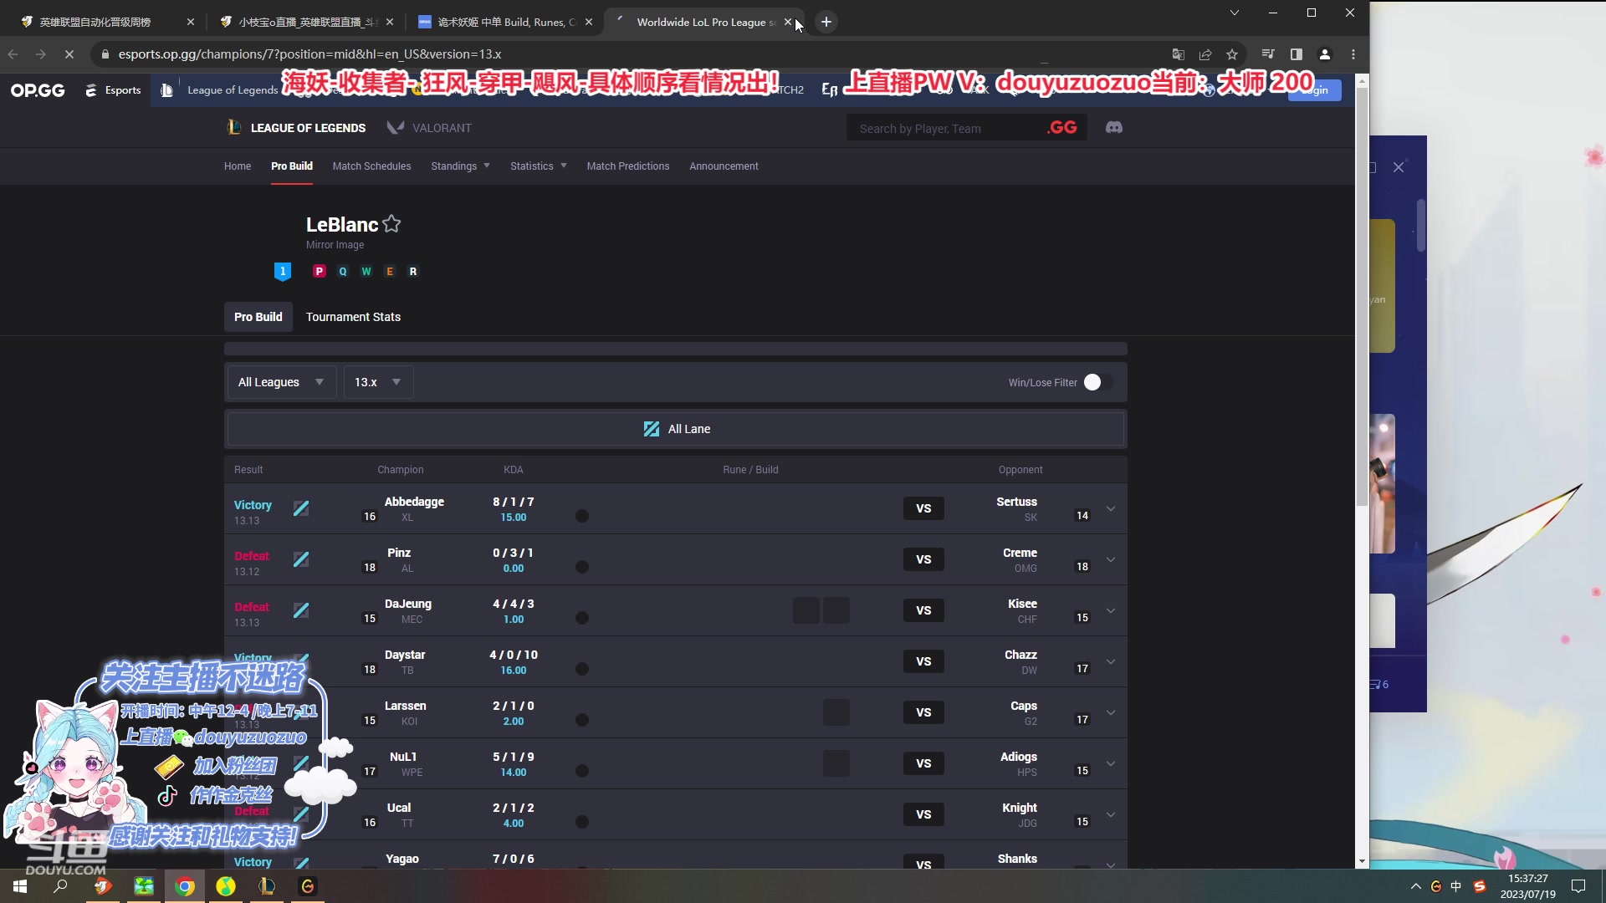The height and width of the screenshot is (903, 1606).
Task: Toggle the Win/Lose Filter switch
Action: [x=1098, y=382]
